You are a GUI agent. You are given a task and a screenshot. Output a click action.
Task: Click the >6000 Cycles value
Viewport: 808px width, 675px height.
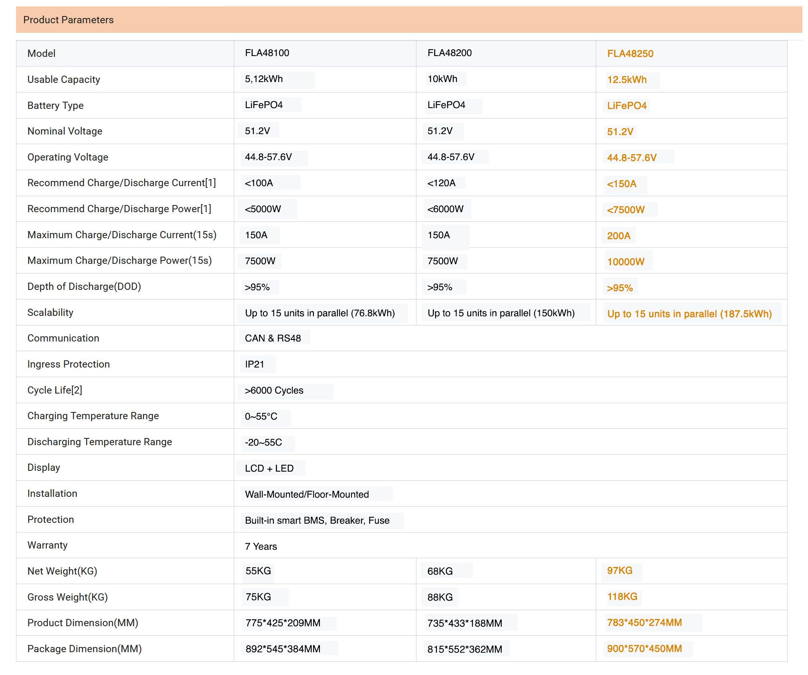[x=274, y=390]
